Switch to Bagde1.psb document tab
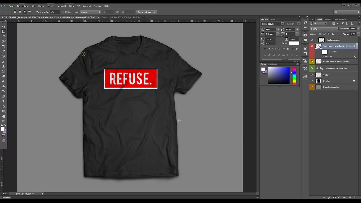Image resolution: width=361 pixels, height=203 pixels. 121,17
